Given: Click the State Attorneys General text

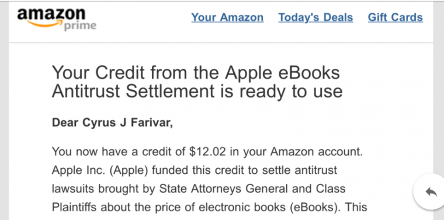Looking at the screenshot, I should point(223,188).
